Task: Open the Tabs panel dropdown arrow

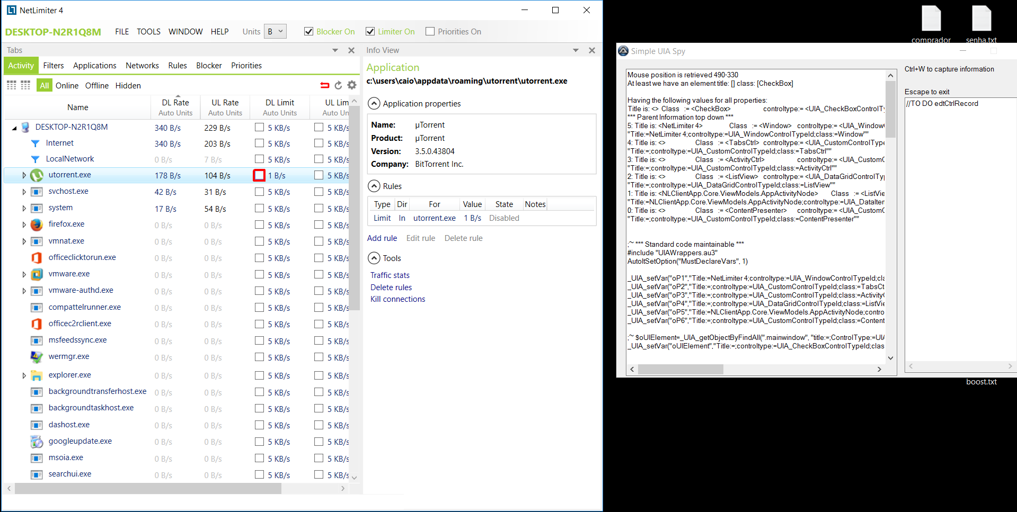Action: (x=335, y=50)
